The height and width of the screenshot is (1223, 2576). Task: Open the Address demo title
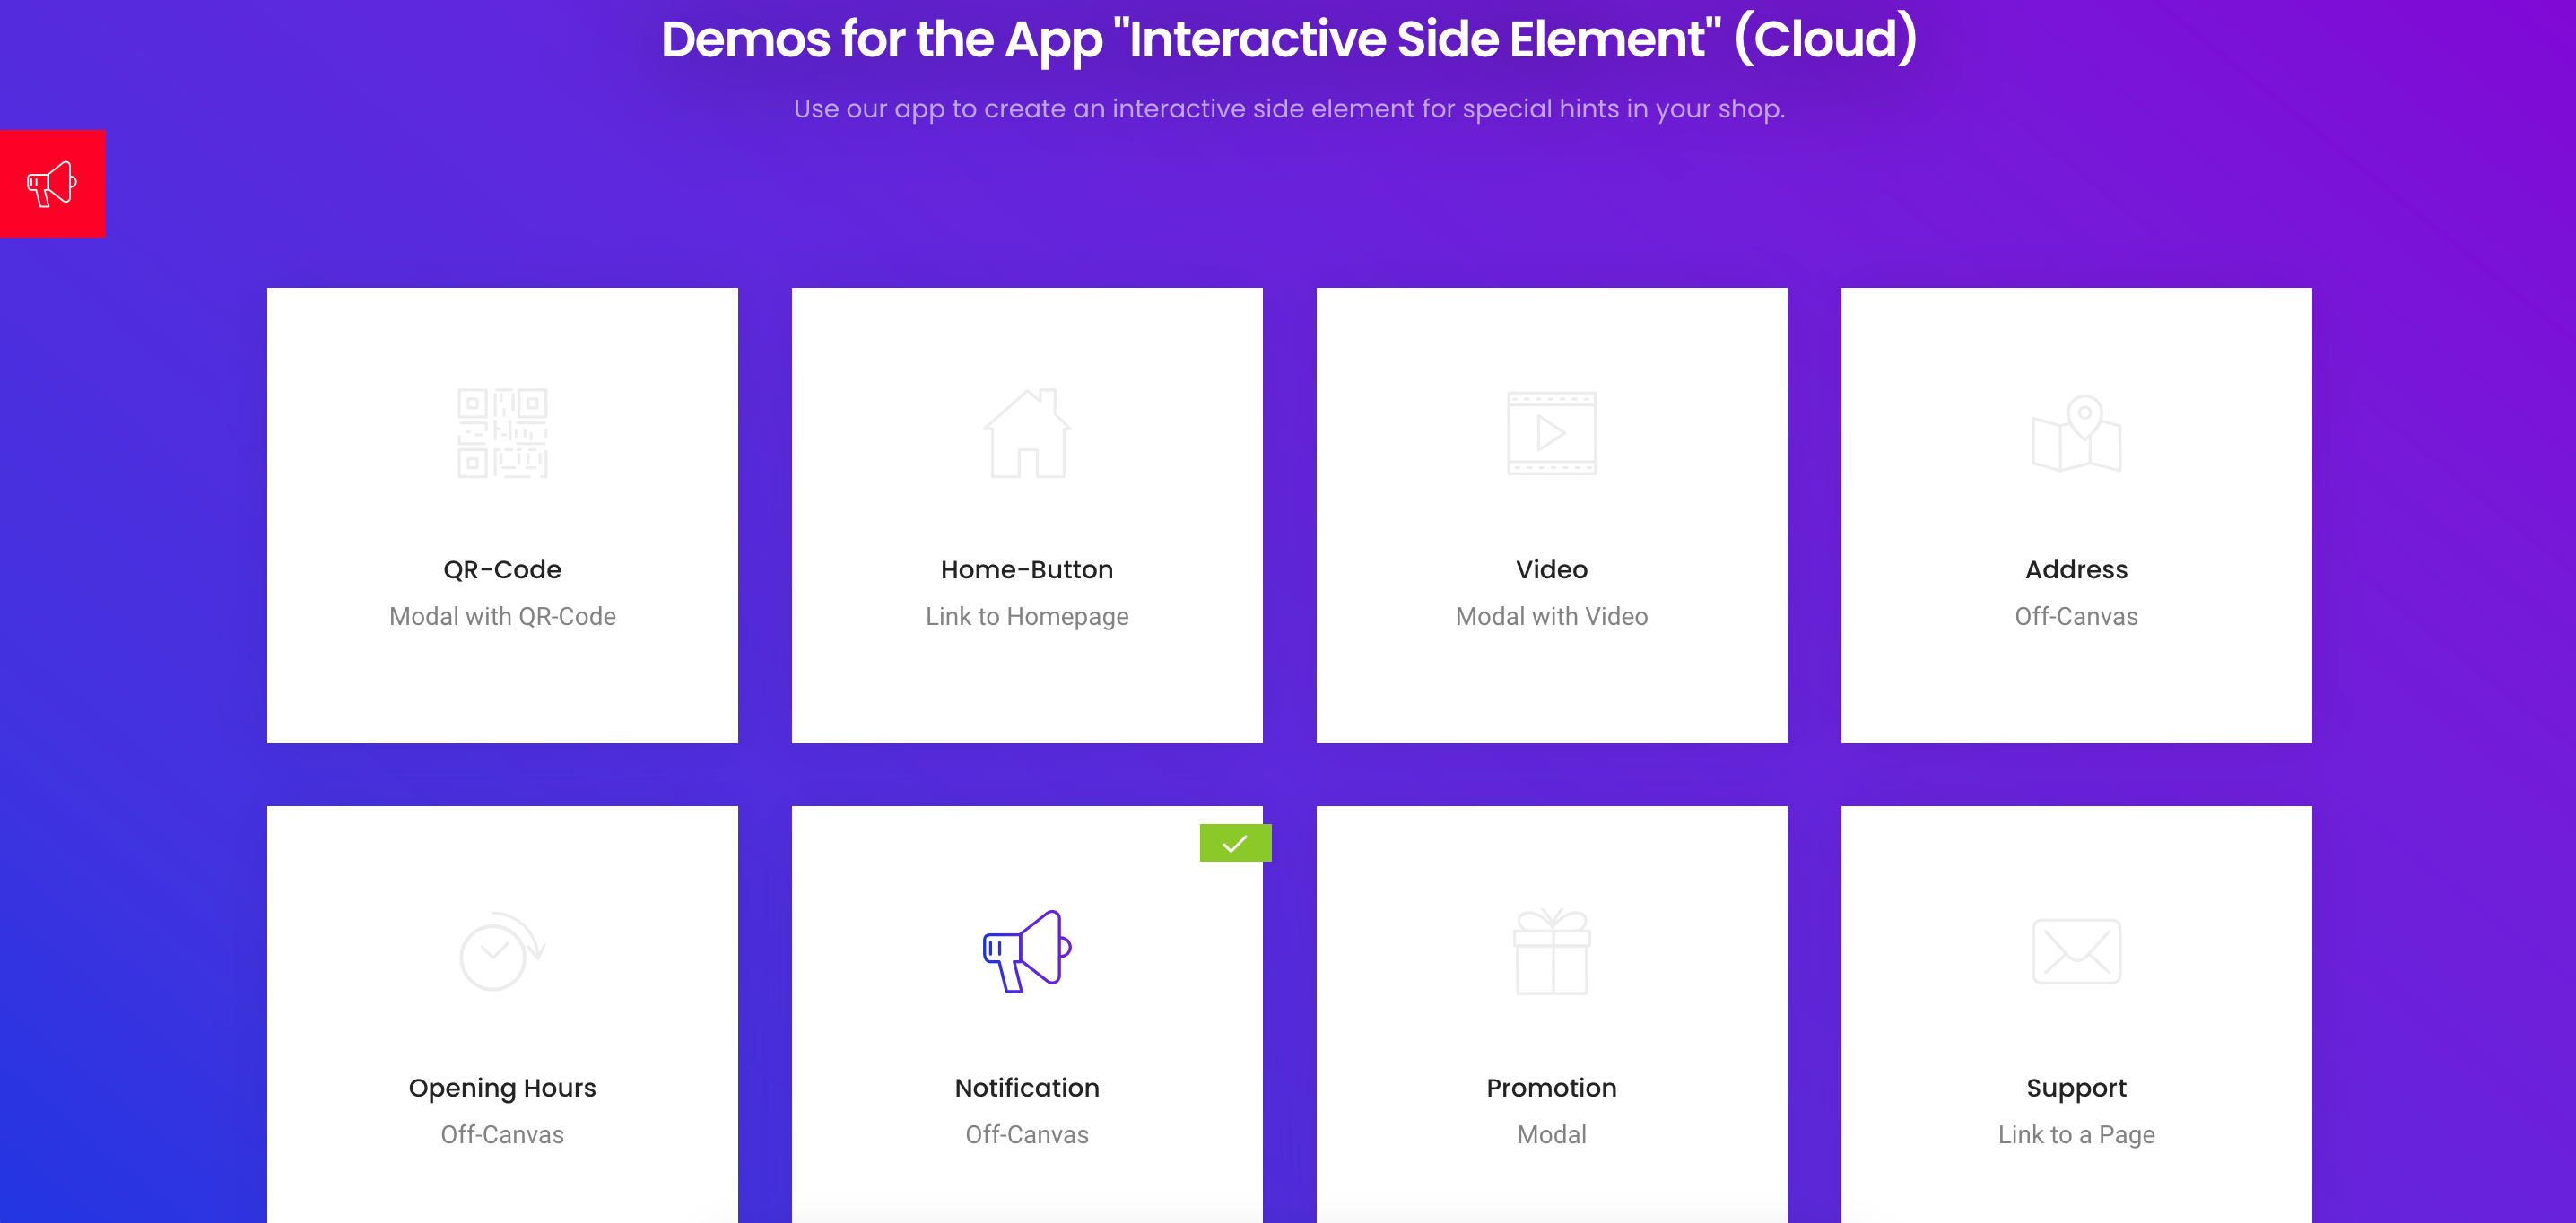2076,569
